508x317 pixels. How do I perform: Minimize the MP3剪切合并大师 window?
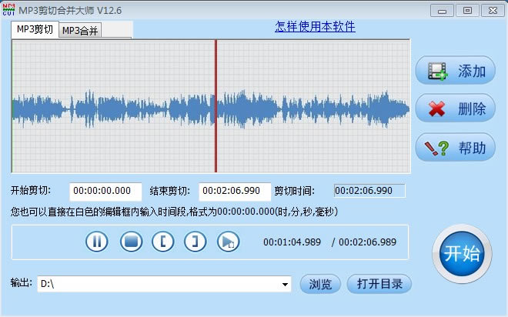point(442,11)
